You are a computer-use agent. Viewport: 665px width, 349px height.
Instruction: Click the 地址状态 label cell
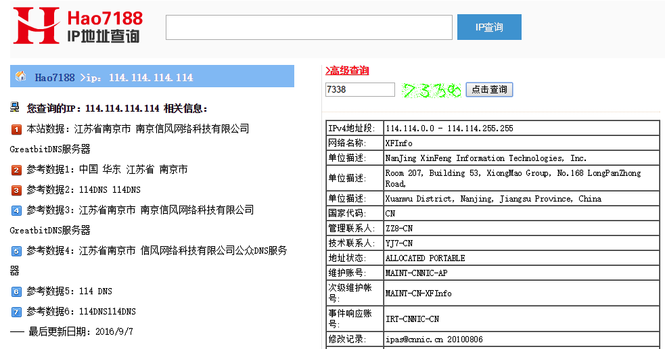point(354,258)
